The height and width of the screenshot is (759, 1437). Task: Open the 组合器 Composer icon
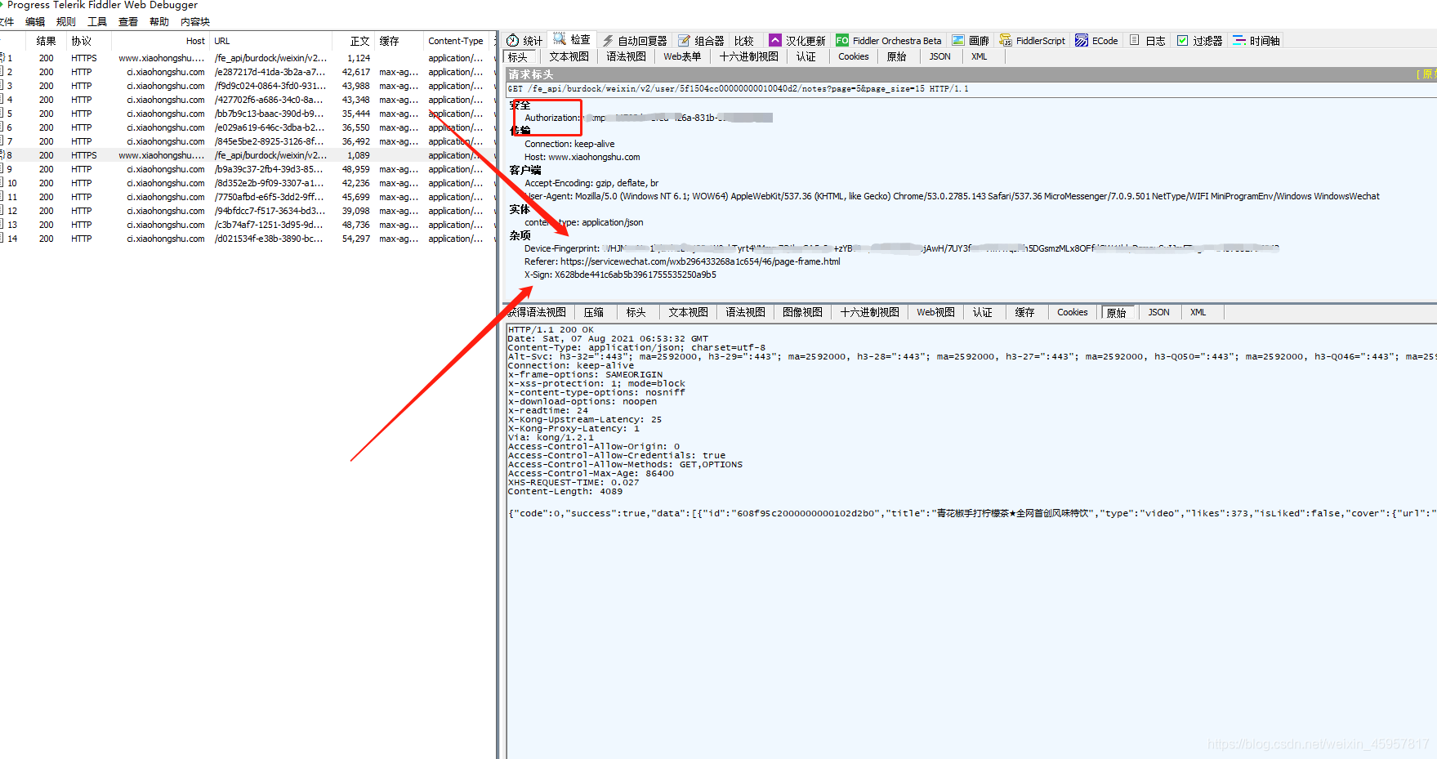point(684,41)
